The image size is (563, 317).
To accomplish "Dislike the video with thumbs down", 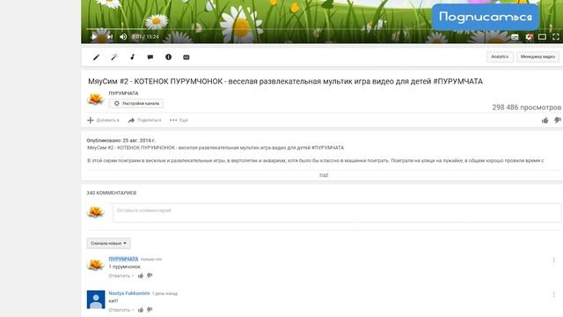I will [x=557, y=121].
